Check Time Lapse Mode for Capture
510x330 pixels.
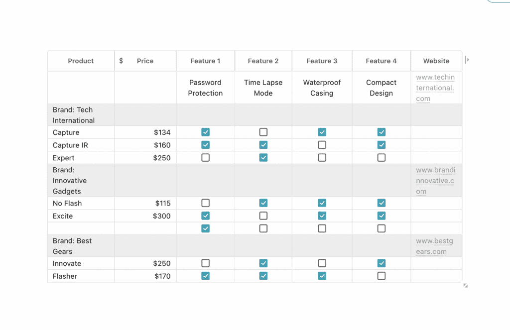pos(263,132)
